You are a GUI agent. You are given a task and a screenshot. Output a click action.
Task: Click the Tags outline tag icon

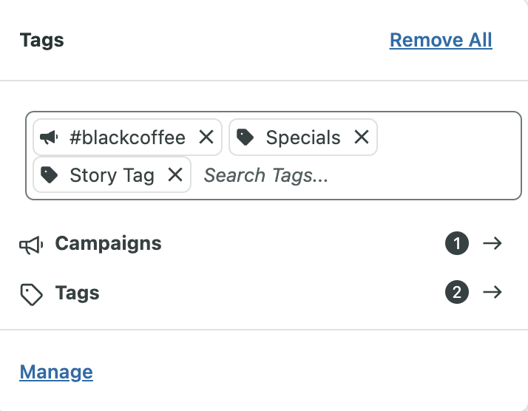click(30, 294)
